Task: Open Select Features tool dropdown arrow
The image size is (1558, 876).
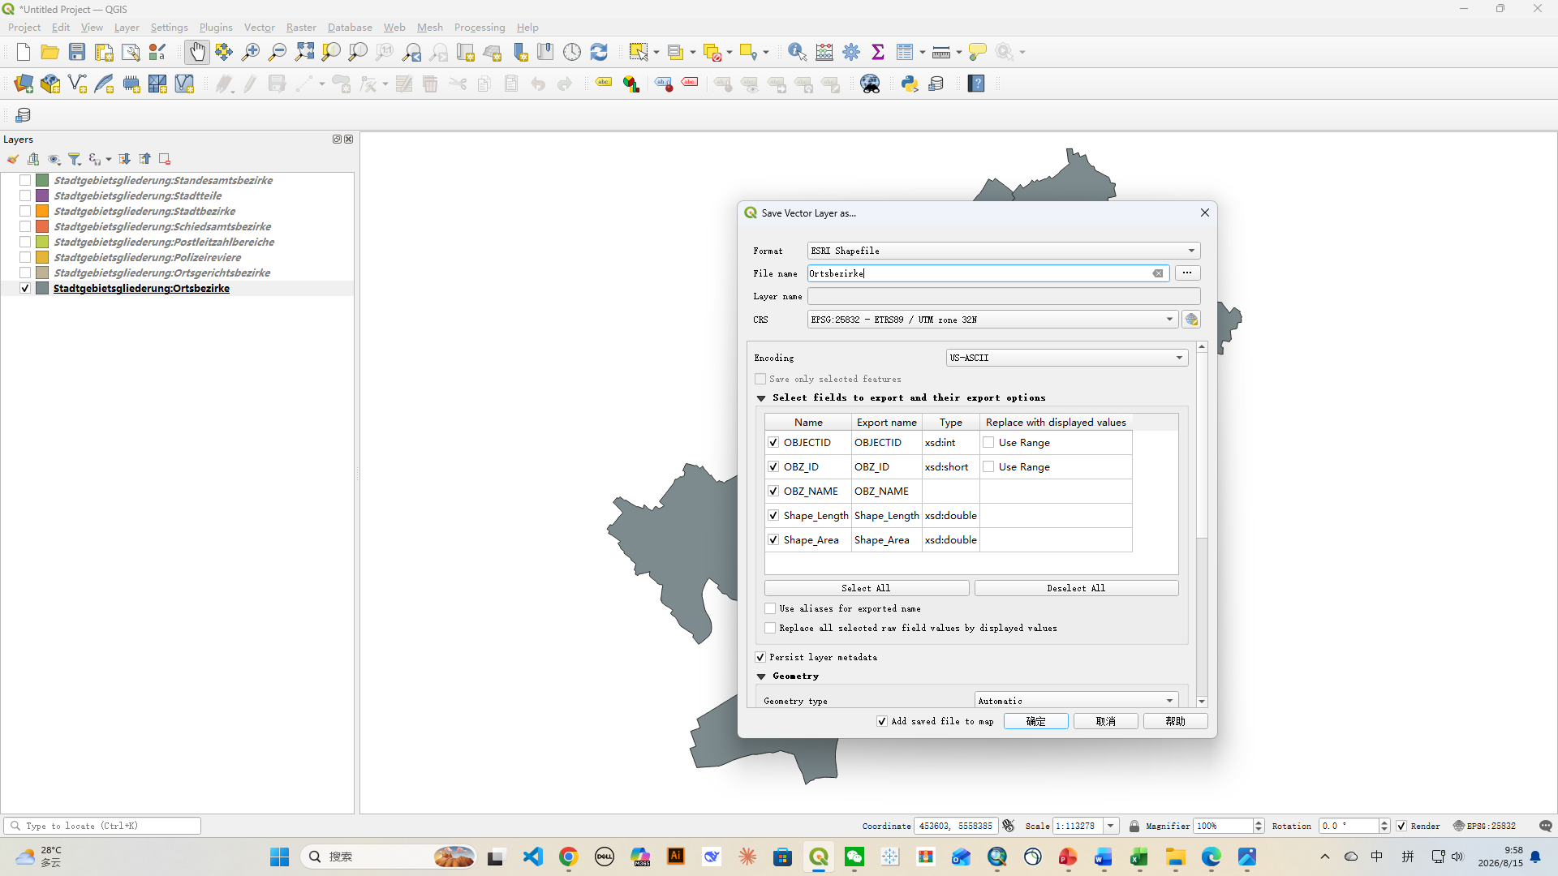Action: [656, 53]
